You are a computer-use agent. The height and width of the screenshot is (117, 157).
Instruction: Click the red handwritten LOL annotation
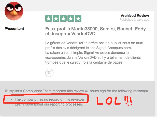pos(108,101)
